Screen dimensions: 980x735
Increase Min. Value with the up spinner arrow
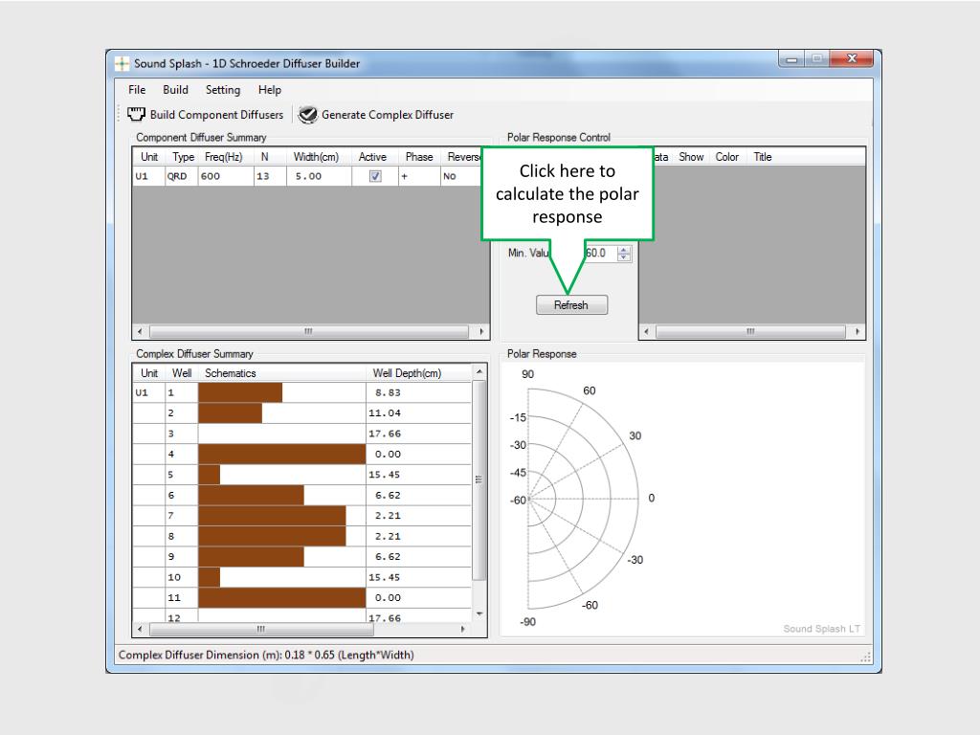point(624,250)
